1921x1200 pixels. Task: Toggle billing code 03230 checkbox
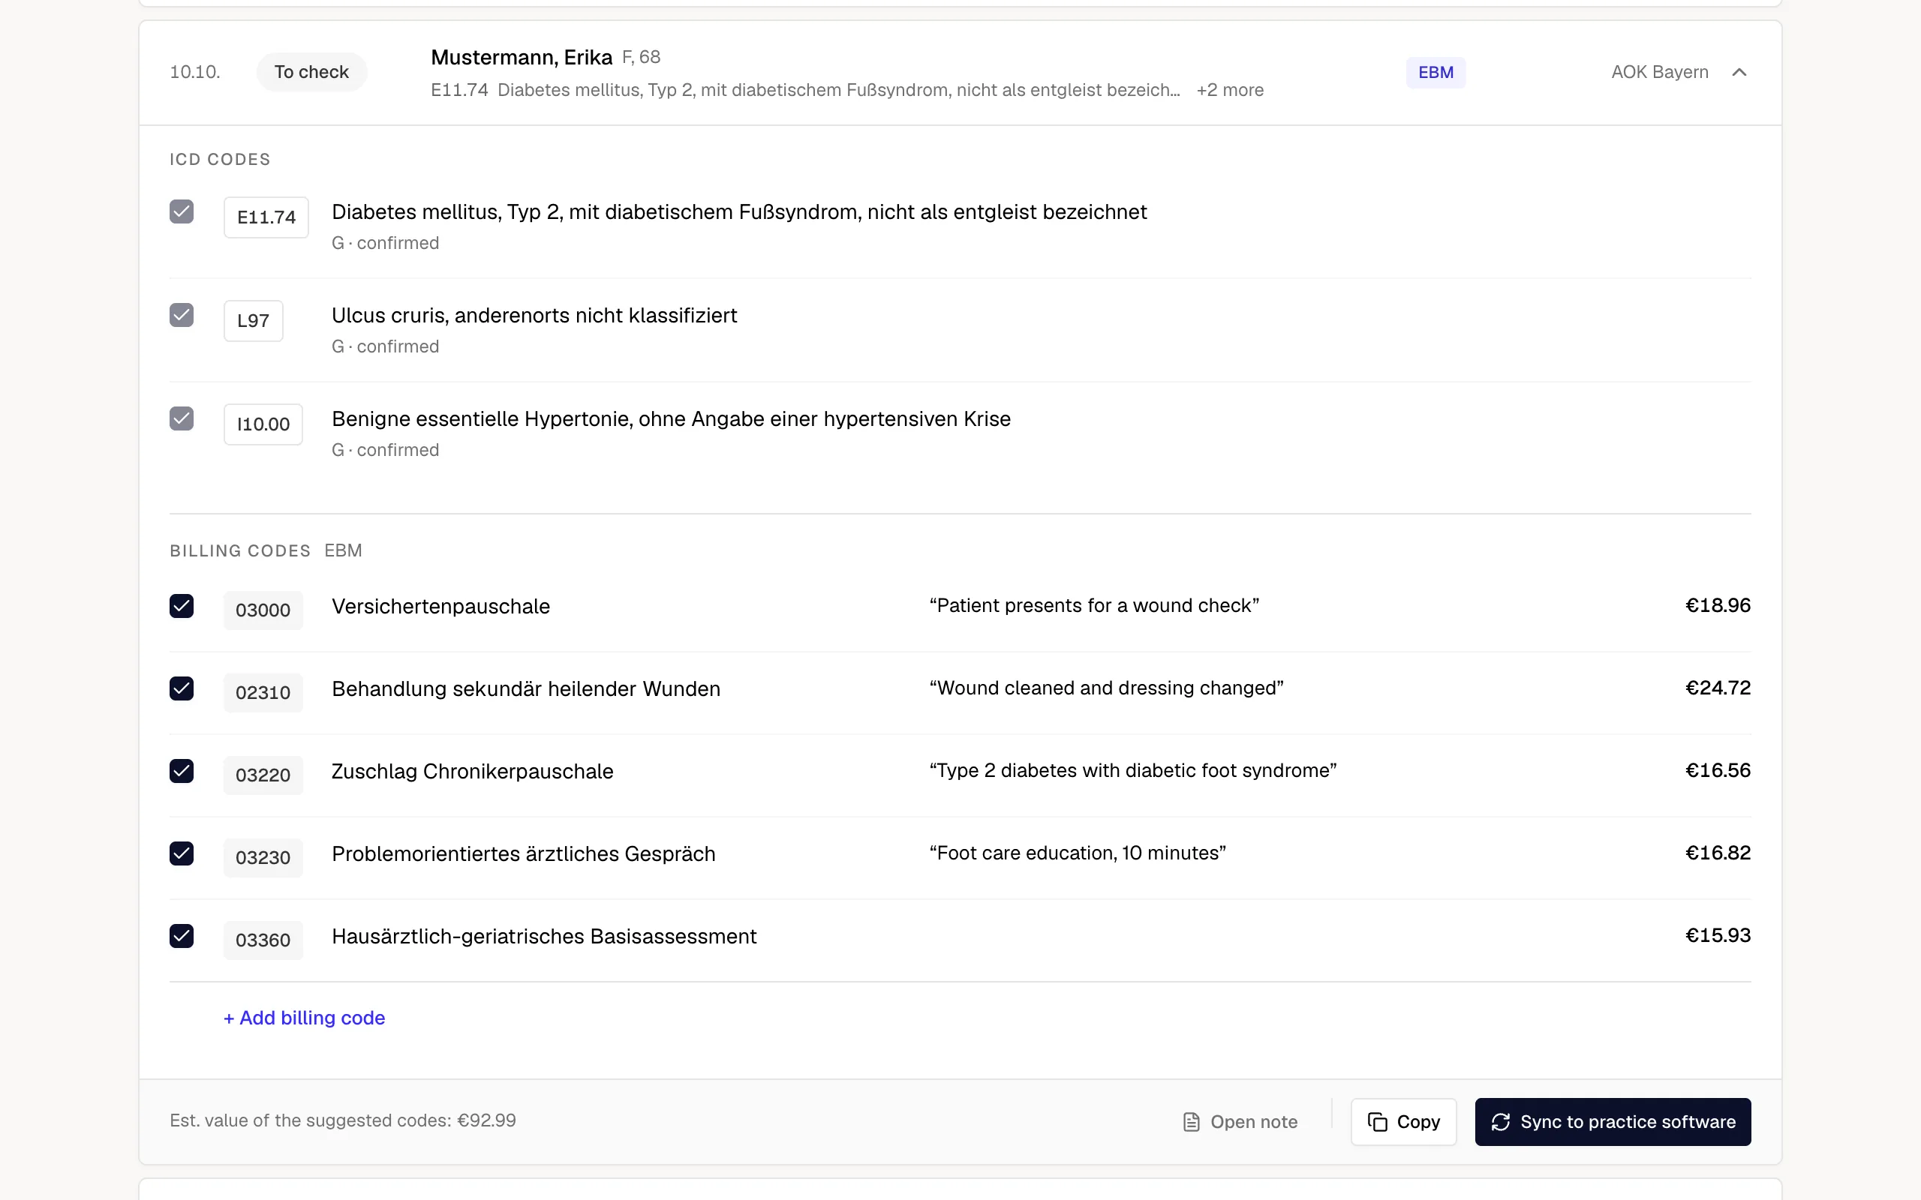tap(182, 854)
